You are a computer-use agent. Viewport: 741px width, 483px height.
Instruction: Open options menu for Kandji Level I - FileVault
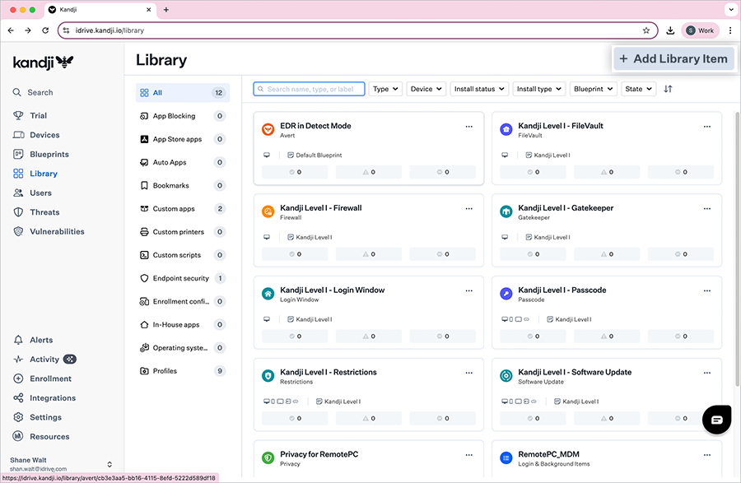tap(706, 127)
